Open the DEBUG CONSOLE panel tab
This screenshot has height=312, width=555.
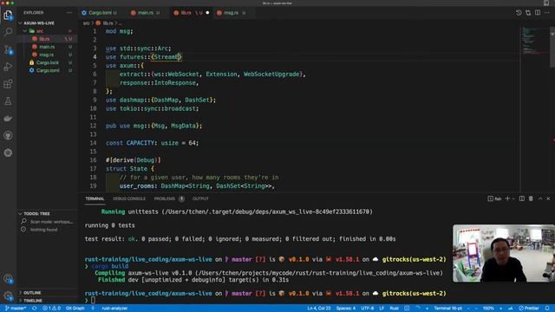click(x=129, y=198)
